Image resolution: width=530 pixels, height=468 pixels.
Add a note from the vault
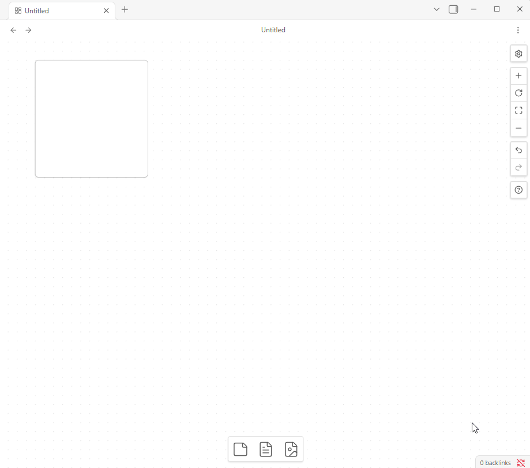click(x=266, y=449)
